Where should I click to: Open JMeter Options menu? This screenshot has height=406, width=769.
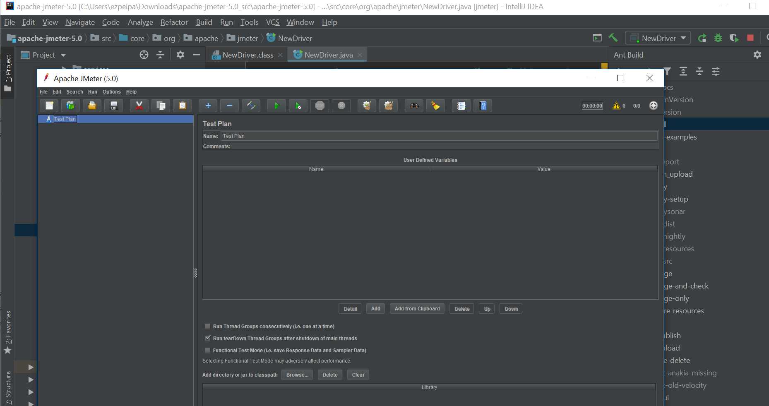tap(112, 92)
